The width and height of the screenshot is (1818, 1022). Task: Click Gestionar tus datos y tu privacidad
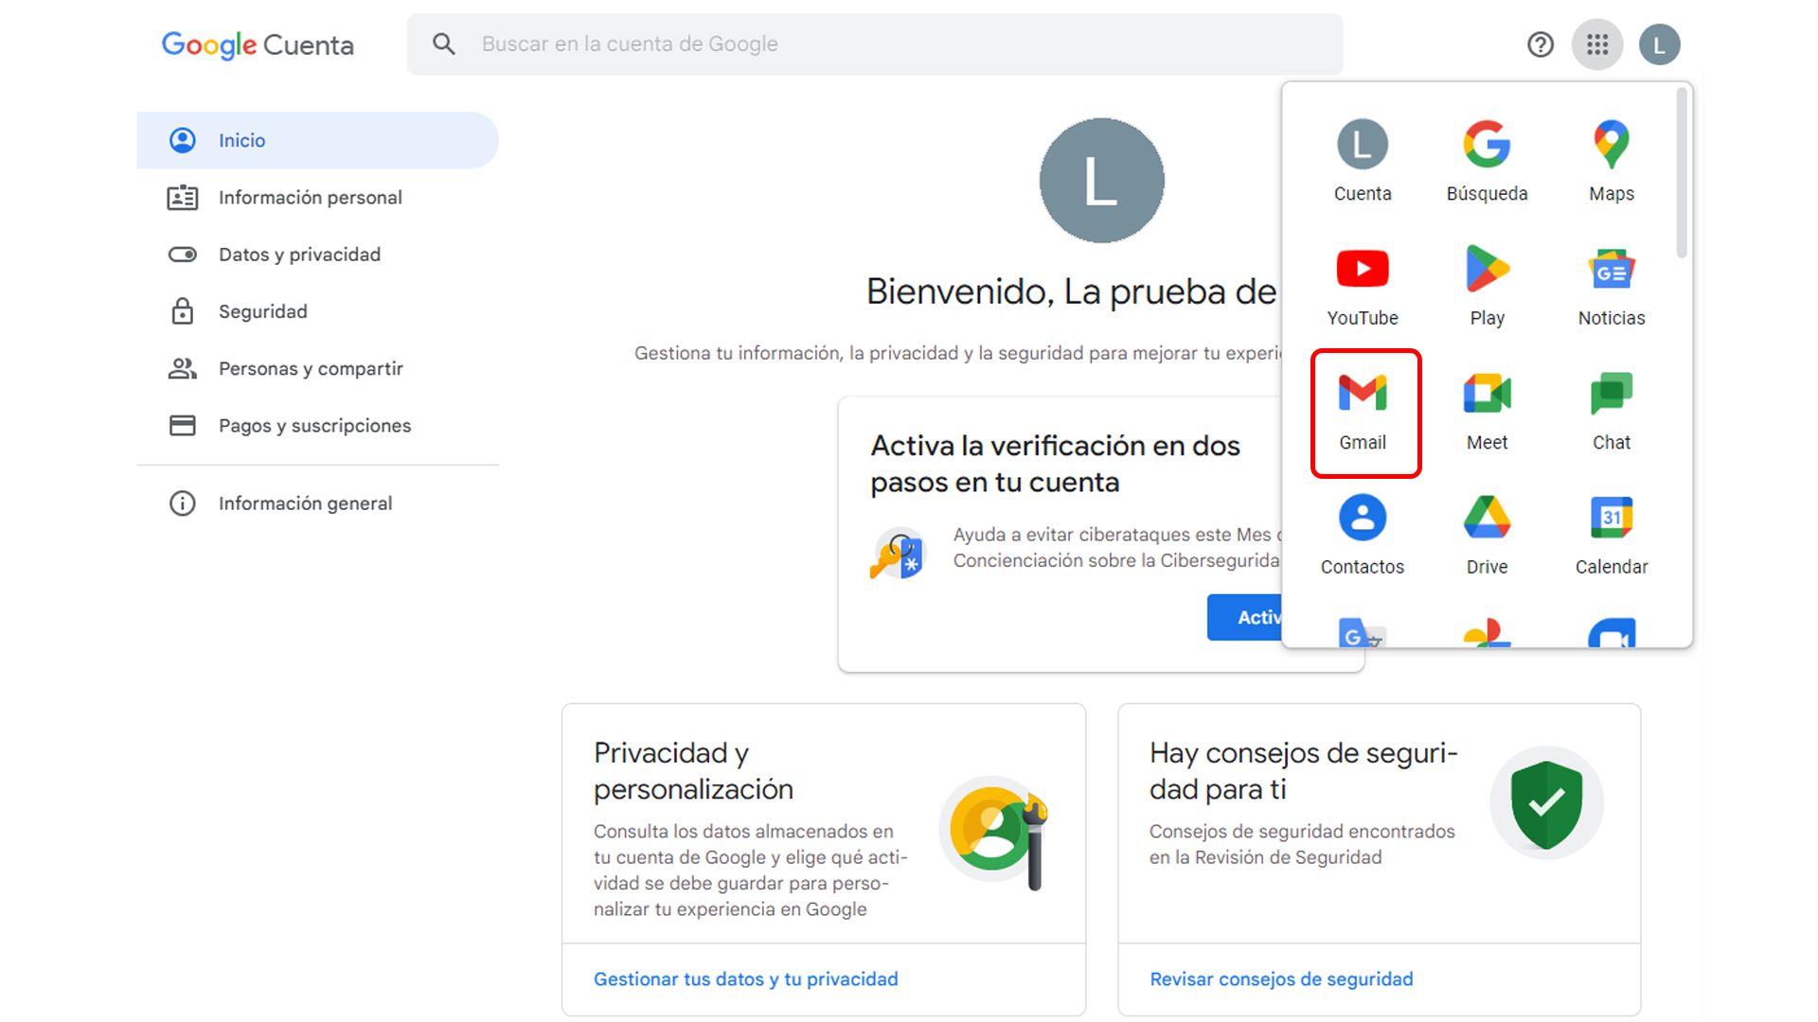745,978
